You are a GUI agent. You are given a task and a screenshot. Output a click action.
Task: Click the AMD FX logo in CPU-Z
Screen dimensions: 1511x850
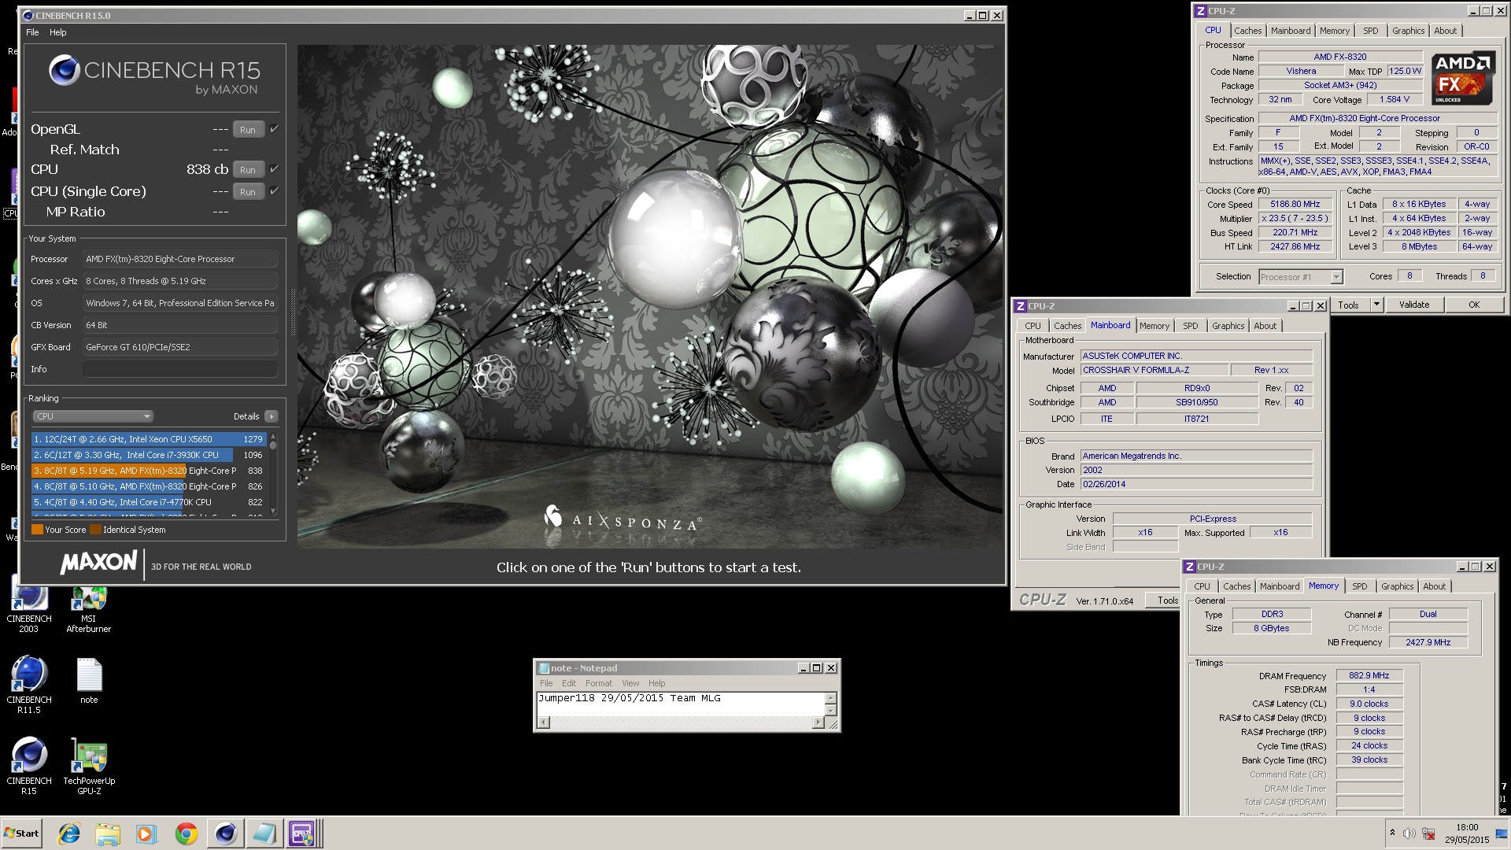click(1462, 79)
